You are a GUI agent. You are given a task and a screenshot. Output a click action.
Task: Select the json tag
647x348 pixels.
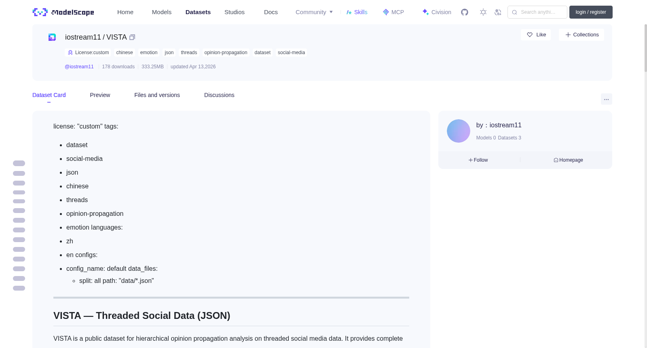click(169, 53)
